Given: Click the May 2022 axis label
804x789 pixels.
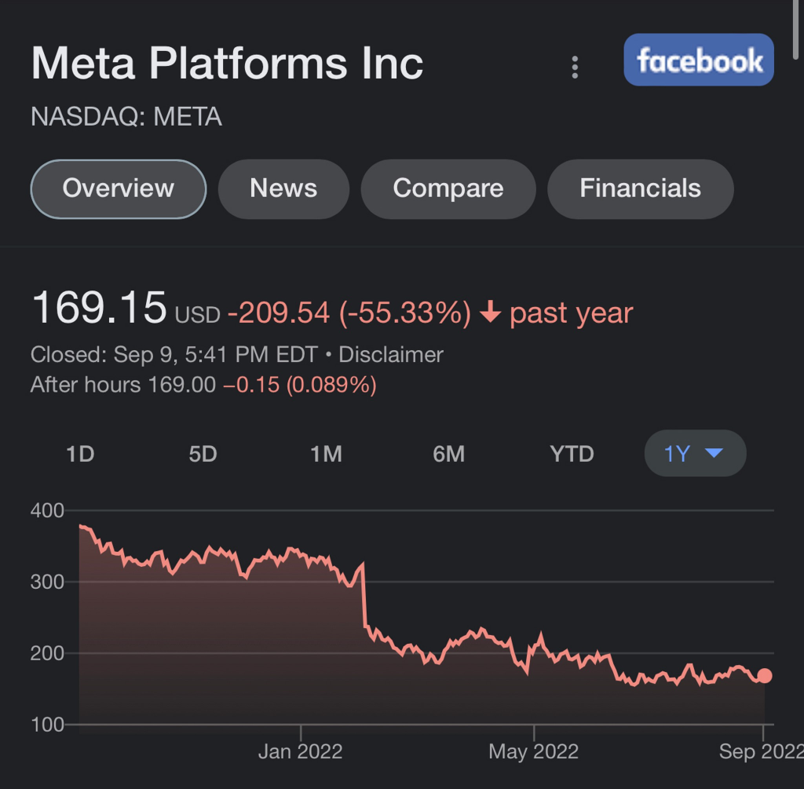Looking at the screenshot, I should point(533,751).
